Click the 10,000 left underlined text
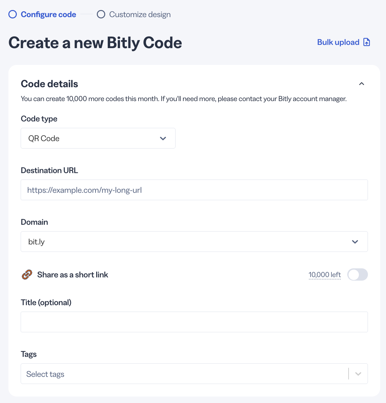Screen dimensions: 386x403 [325, 275]
